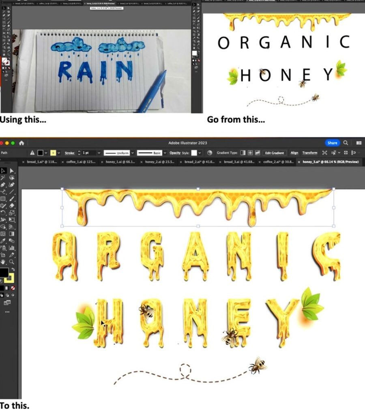Screen dimensions: 365x416
Task: Close the bread_2.ai document tab
Action: point(181,162)
